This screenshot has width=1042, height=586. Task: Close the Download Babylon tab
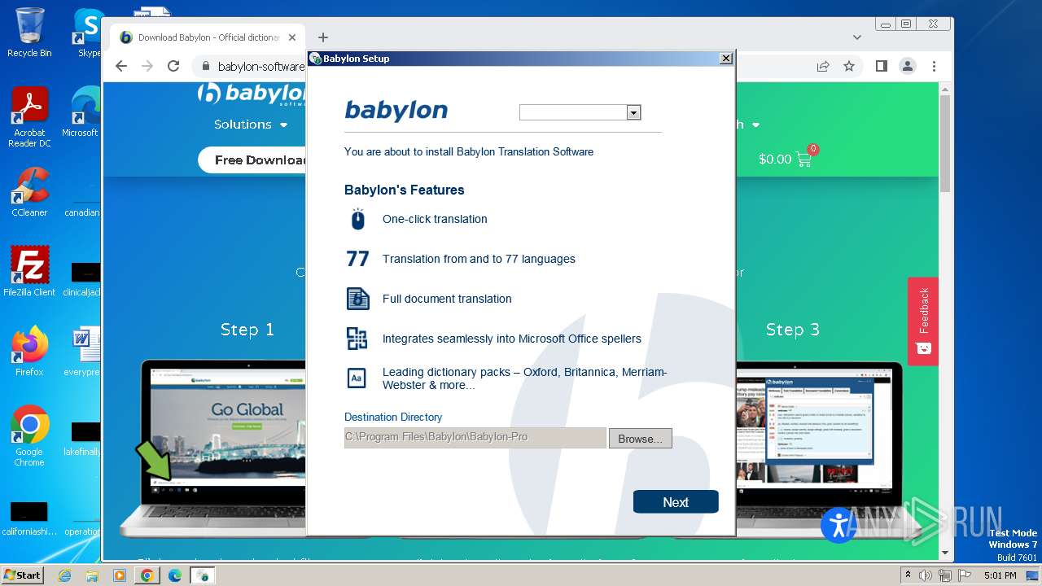tap(292, 37)
